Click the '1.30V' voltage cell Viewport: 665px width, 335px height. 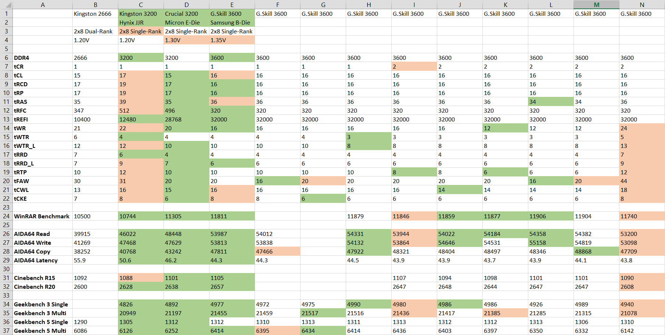pos(186,40)
